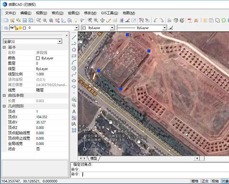Select the Spline curve tool
Viewport: 229px width, 184px height.
[74, 74]
